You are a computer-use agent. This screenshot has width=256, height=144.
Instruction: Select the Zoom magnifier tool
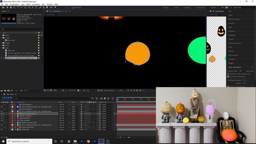tap(14, 8)
